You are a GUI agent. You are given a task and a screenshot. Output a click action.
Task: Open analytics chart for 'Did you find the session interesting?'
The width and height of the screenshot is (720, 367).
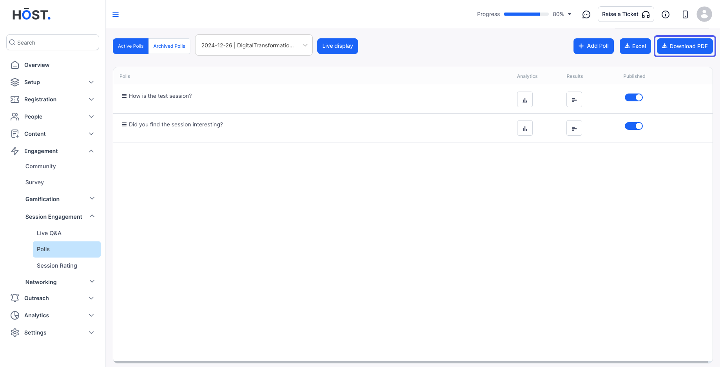[525, 128]
